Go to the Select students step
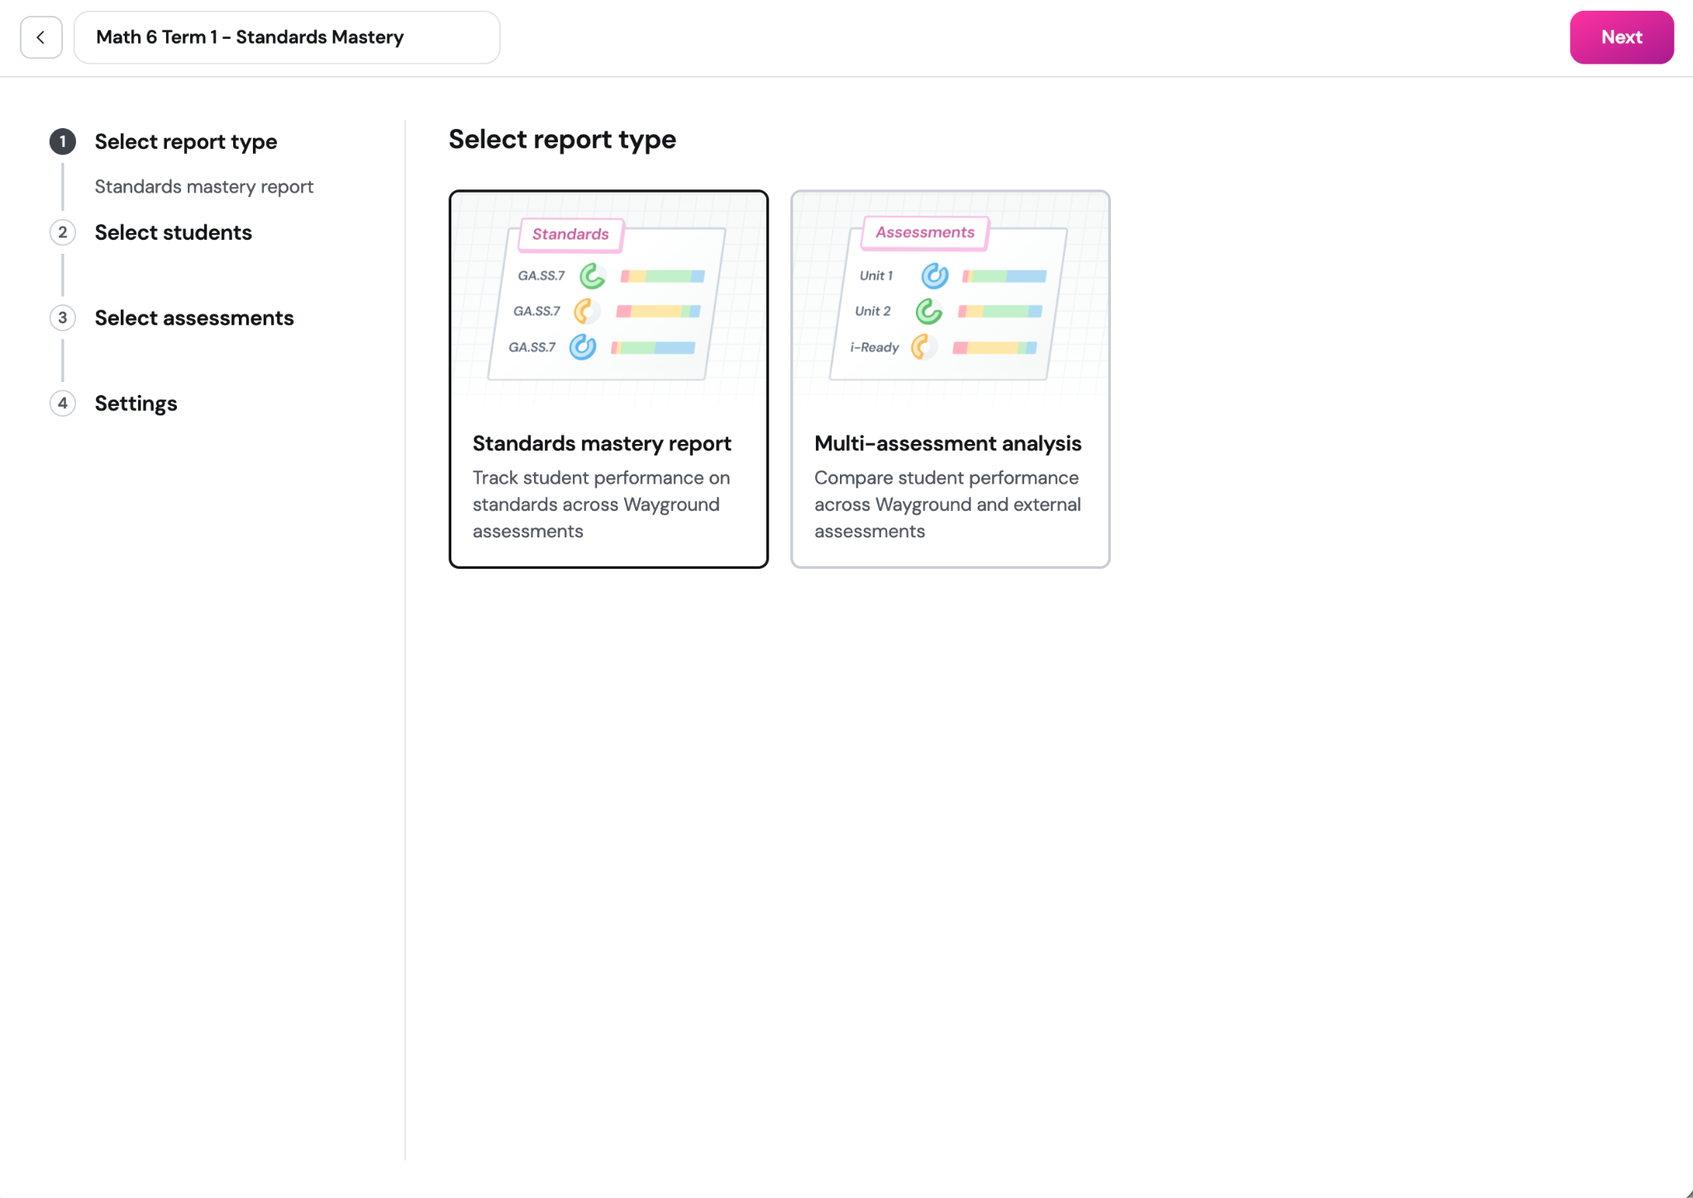This screenshot has height=1198, width=1693. coord(174,232)
